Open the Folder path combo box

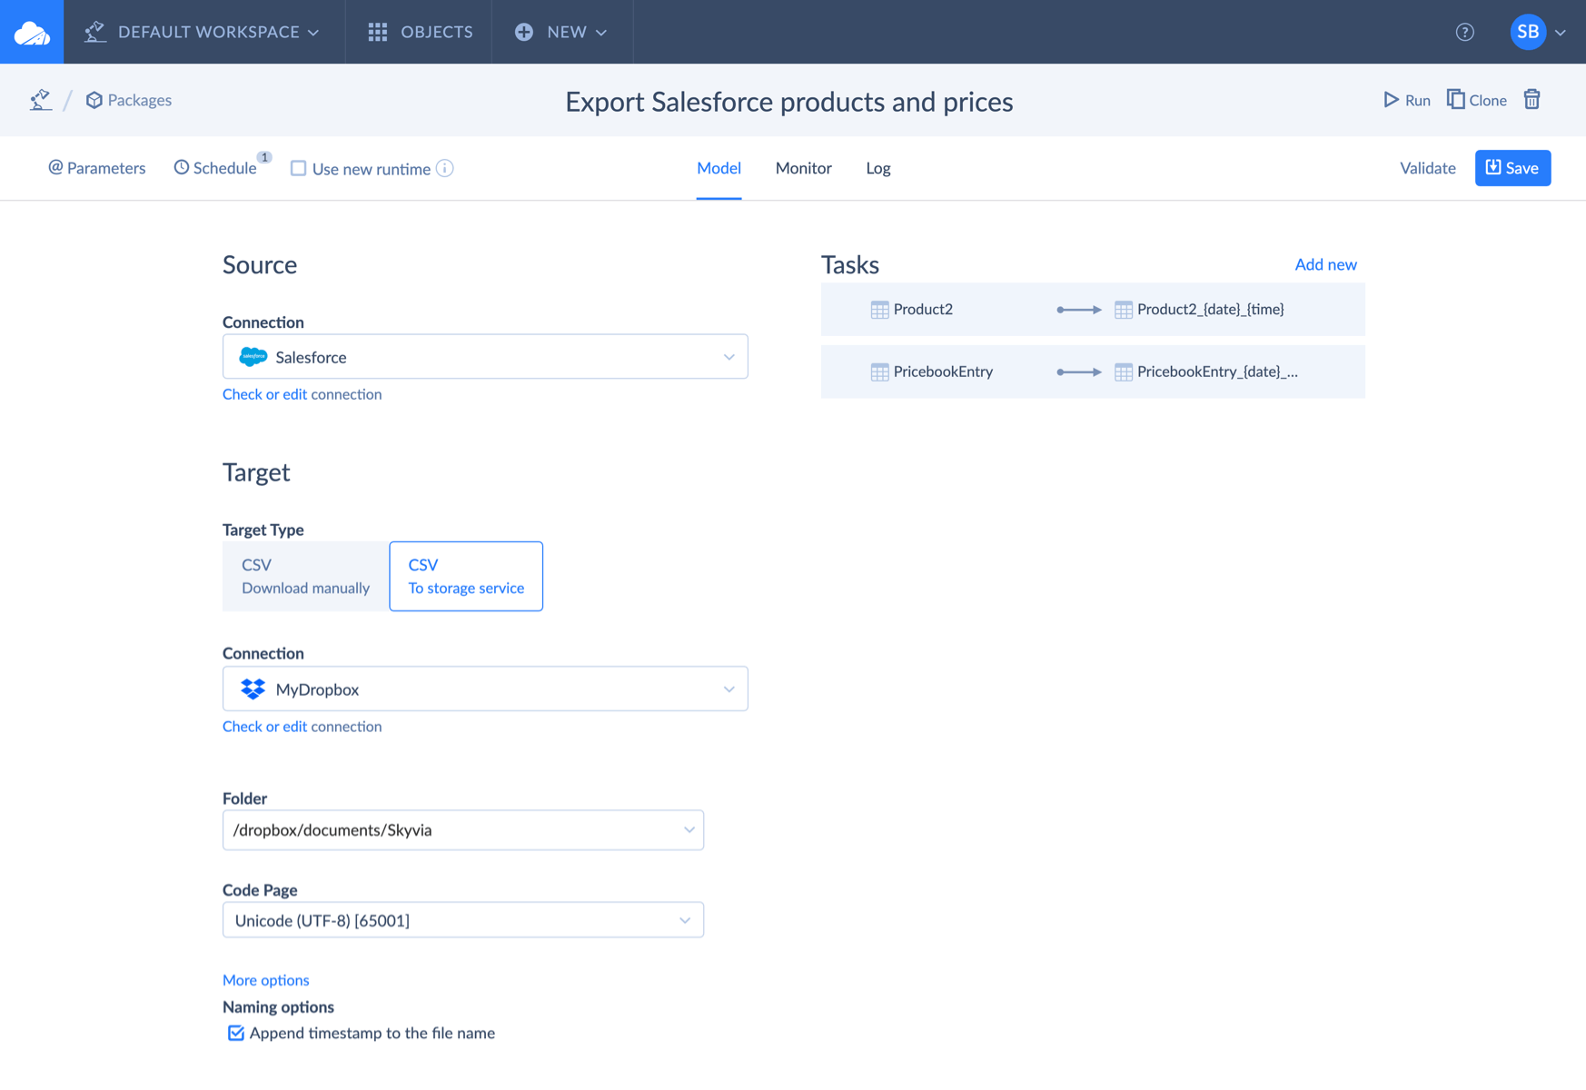[x=462, y=830]
